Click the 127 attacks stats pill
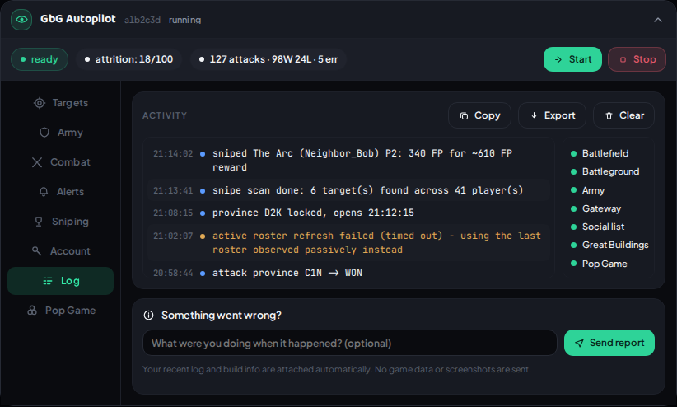This screenshot has width=677, height=407. [268, 59]
